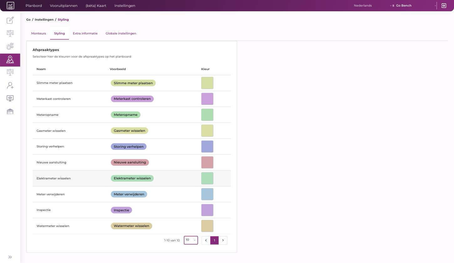Viewport: 454px width, 263px height.
Task: Open color swatch for Elektrameter wisselen
Action: point(207,178)
